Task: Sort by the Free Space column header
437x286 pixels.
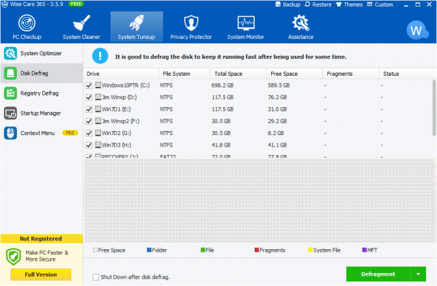Action: coord(294,74)
